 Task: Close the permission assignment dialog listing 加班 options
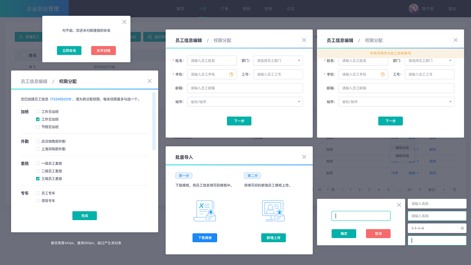[x=149, y=81]
